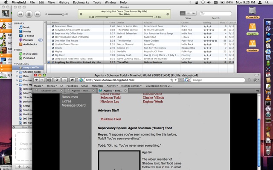
Task: Sort iTunes list by Album column
Action: click(161, 23)
